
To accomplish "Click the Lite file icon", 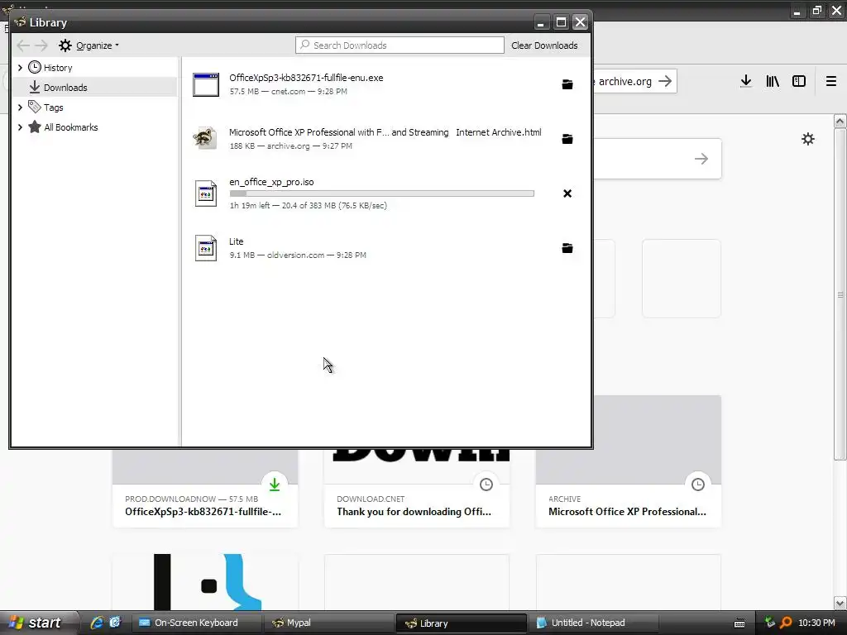I will point(206,248).
